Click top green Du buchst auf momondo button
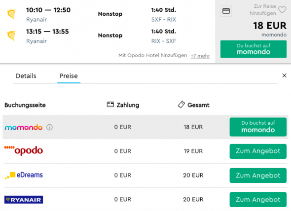Viewport: 291px width, 211px height. pos(254,49)
